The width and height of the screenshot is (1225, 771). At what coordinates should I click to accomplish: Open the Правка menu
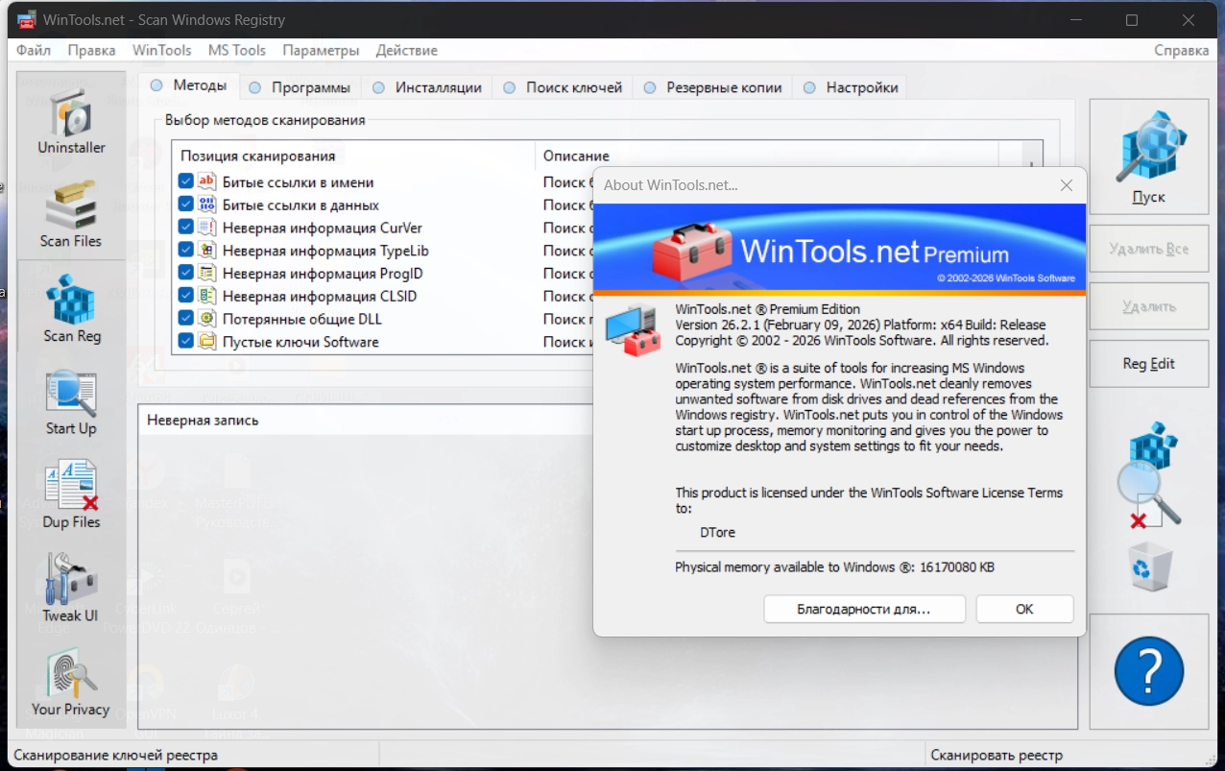tap(91, 50)
